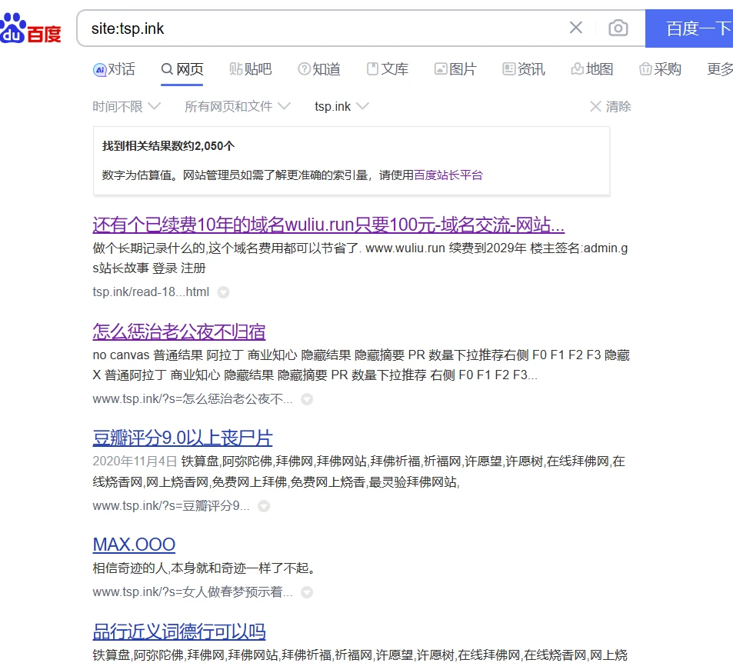Switch to 贴吧 tab

point(251,69)
